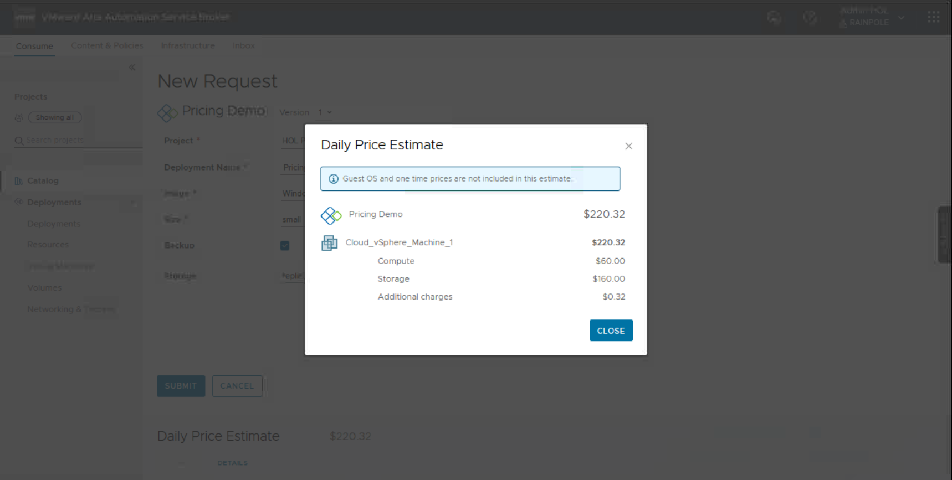The image size is (952, 480).
Task: Click the CLOSE button in the dialog
Action: coord(611,331)
